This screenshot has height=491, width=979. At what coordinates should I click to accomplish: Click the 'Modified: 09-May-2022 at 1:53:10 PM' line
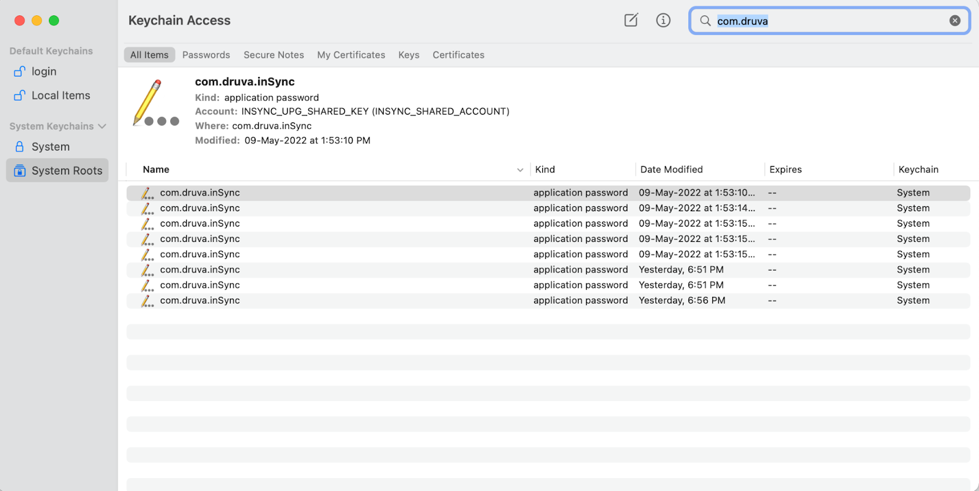(283, 141)
